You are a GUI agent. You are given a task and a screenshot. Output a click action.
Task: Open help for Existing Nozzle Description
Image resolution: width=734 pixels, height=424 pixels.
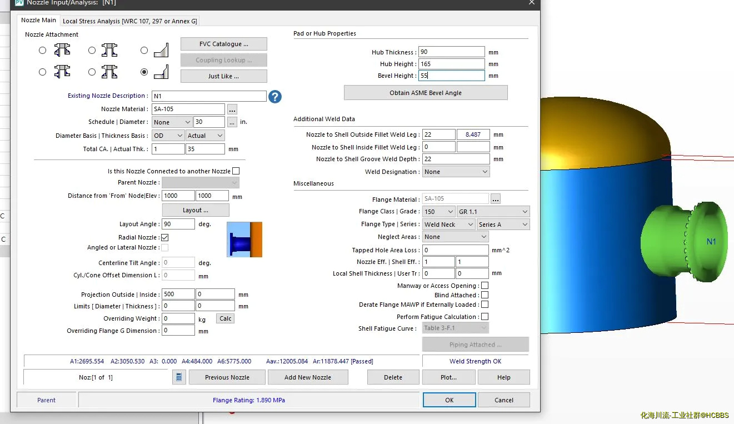[x=275, y=97]
